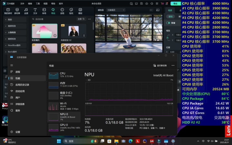Image resolution: width=232 pixels, height=145 pixels.
Task: Open the 模板 (Templates) toolbar icon
Action: (80, 11)
